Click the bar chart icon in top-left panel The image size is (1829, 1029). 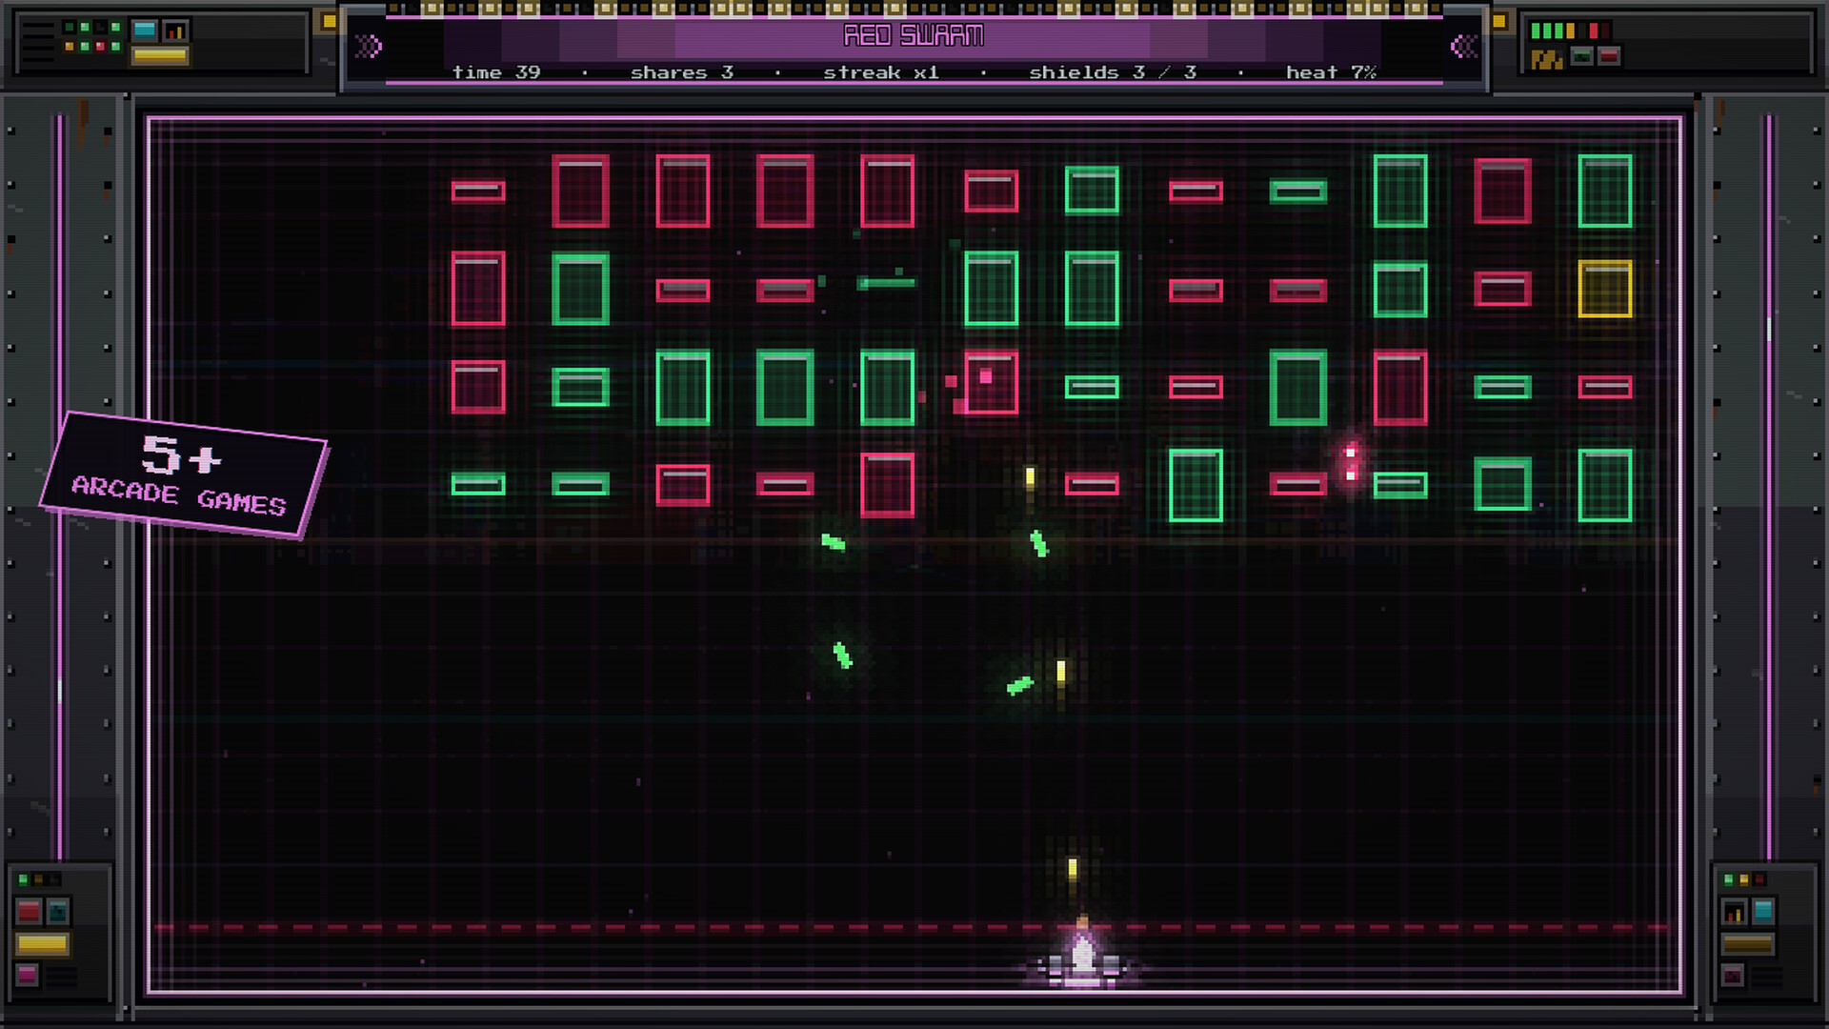pyautogui.click(x=175, y=30)
